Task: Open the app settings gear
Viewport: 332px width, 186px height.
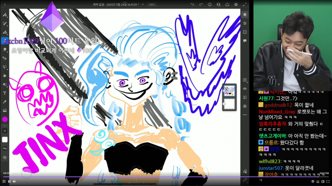Action: pyautogui.click(x=236, y=4)
